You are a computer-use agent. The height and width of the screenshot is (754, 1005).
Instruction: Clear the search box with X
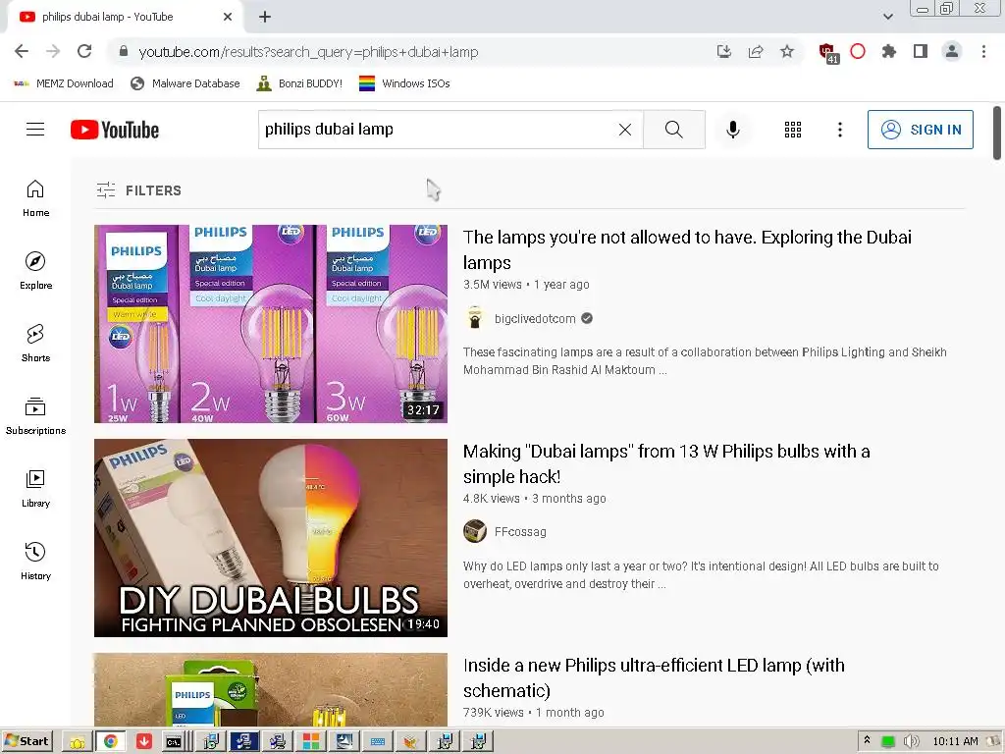[x=625, y=130]
